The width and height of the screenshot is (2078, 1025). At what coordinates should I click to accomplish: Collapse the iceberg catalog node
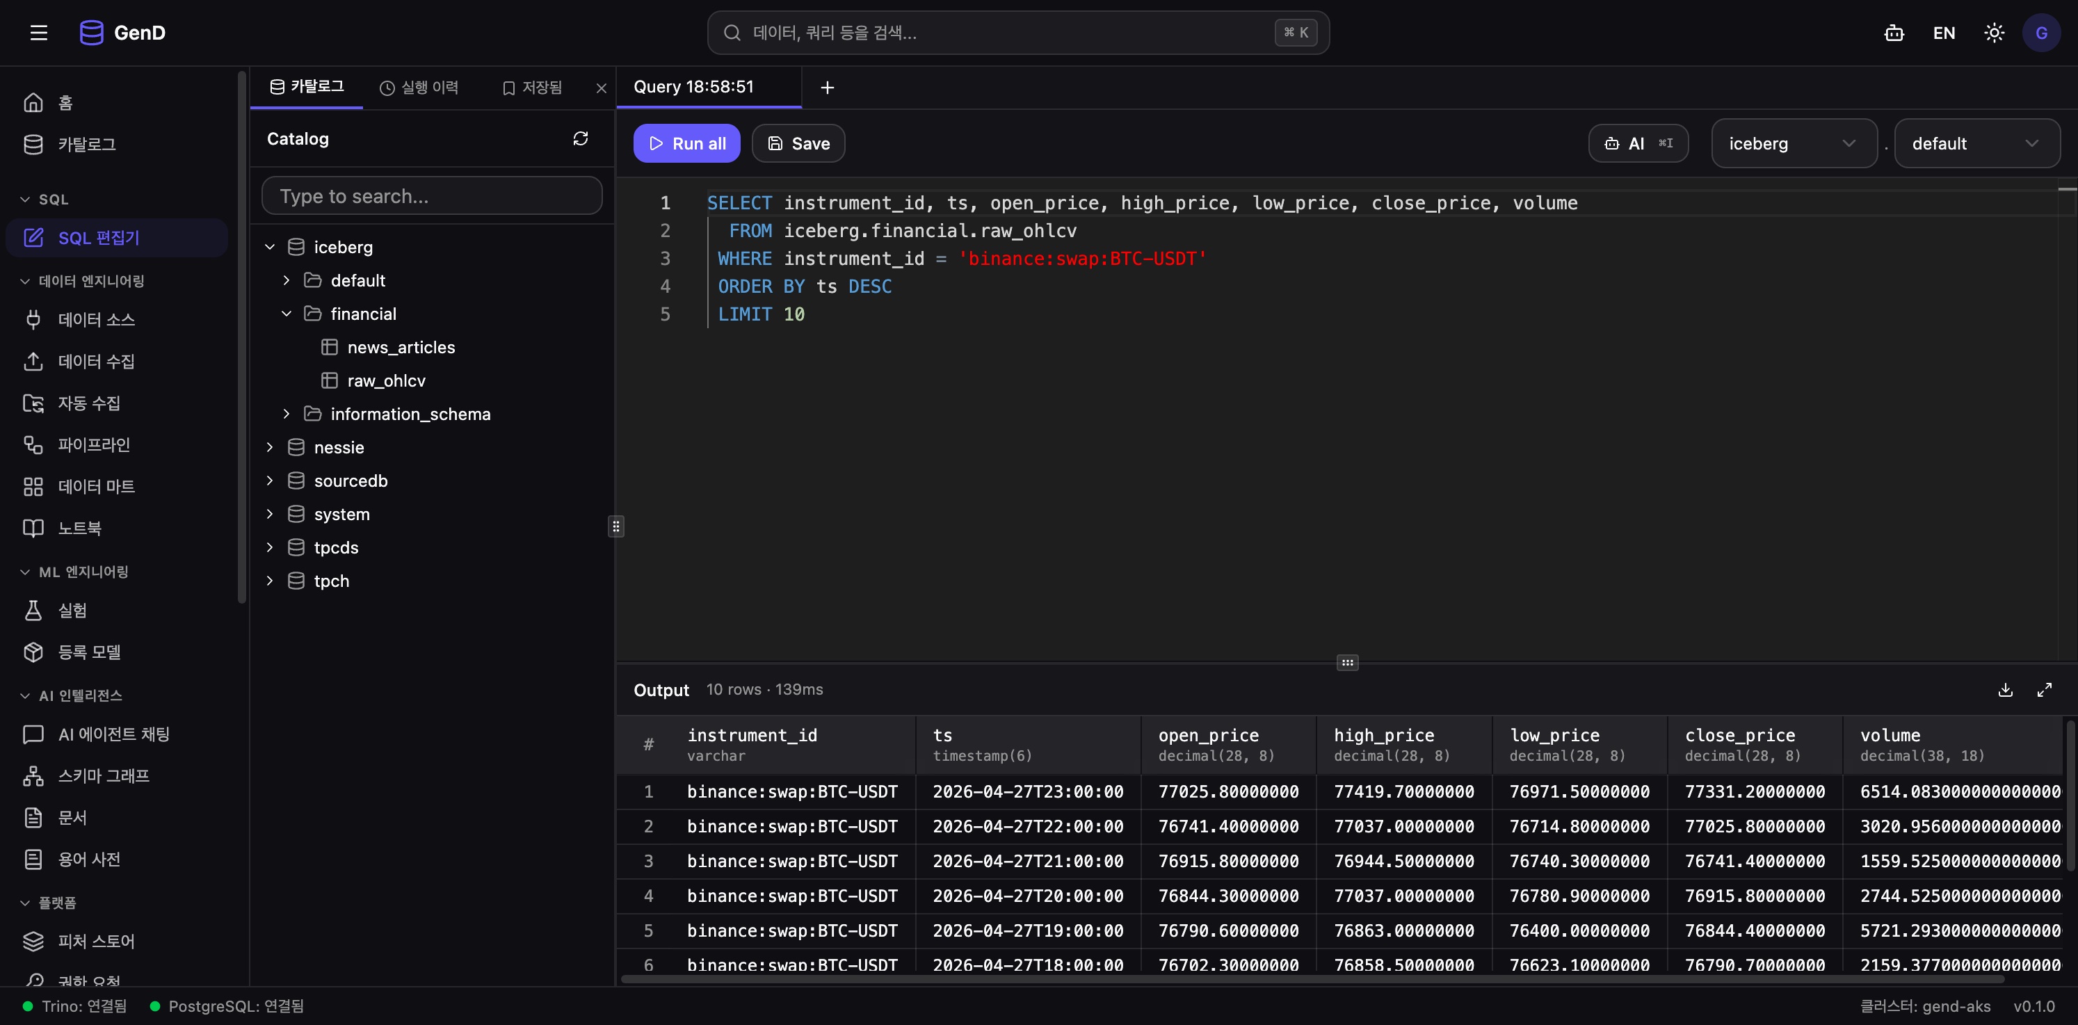271,247
